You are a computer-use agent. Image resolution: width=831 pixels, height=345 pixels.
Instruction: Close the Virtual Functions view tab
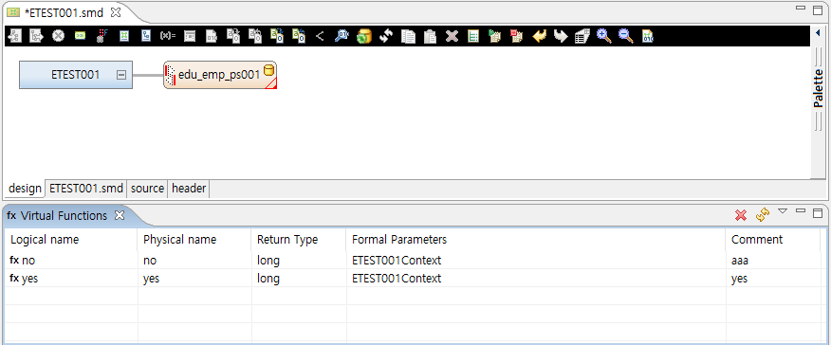pyautogui.click(x=120, y=215)
